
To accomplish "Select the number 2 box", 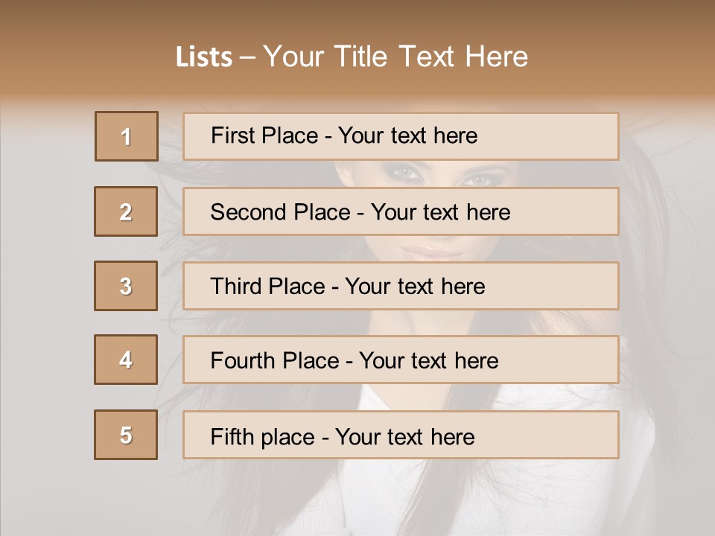I will click(x=126, y=211).
